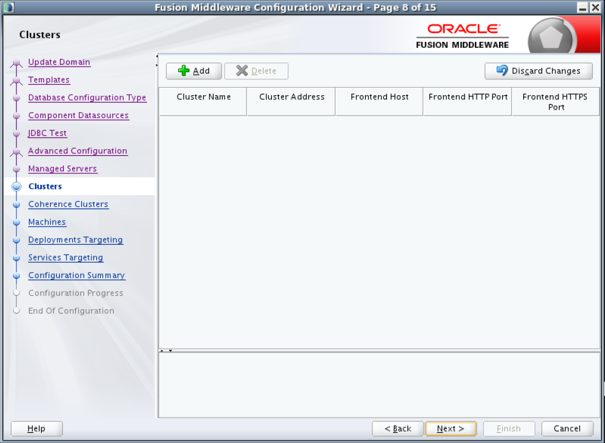The height and width of the screenshot is (443, 605).
Task: Click the Component Datasources step bullet
Action: tap(16, 116)
